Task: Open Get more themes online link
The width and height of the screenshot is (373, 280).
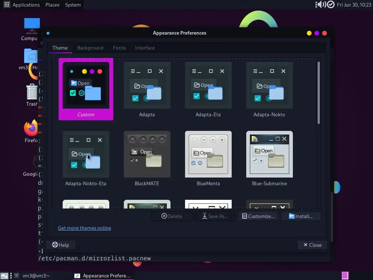Action: [85, 228]
